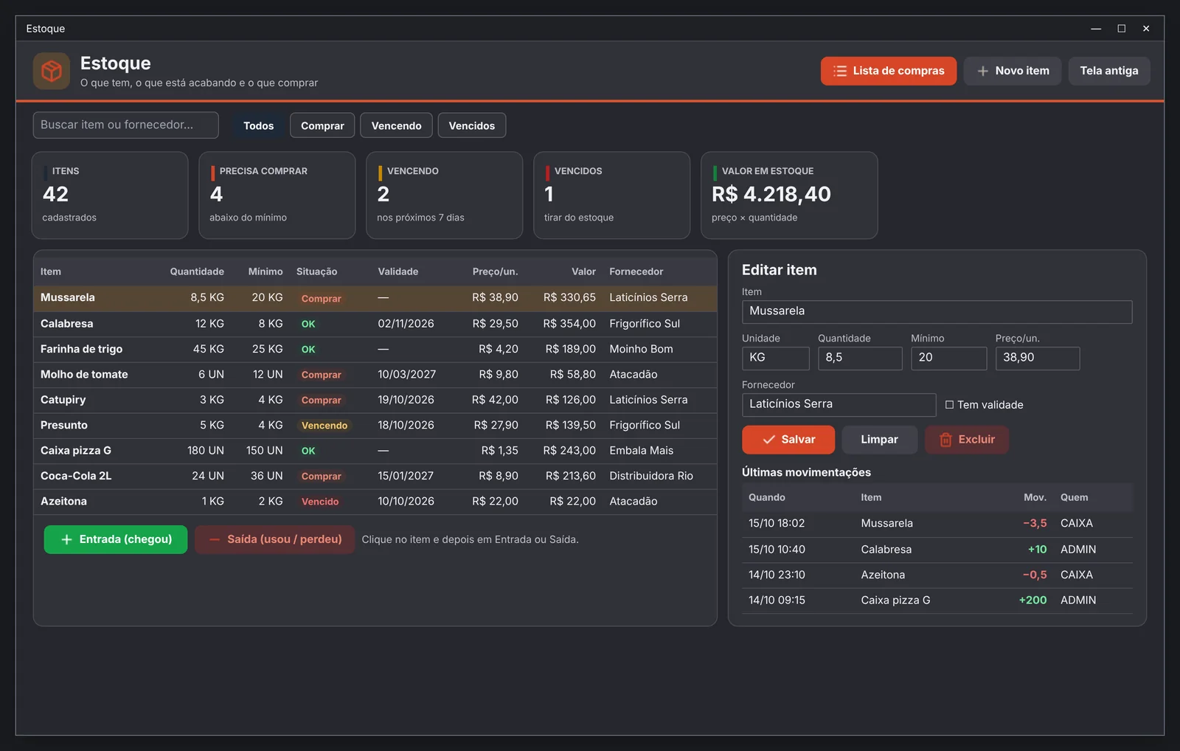Click the list icon in Lista de compras
The width and height of the screenshot is (1180, 751).
[839, 71]
